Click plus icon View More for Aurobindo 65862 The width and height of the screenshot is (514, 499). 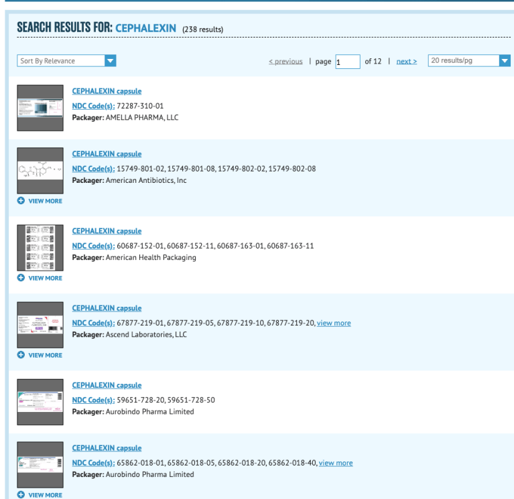(21, 495)
